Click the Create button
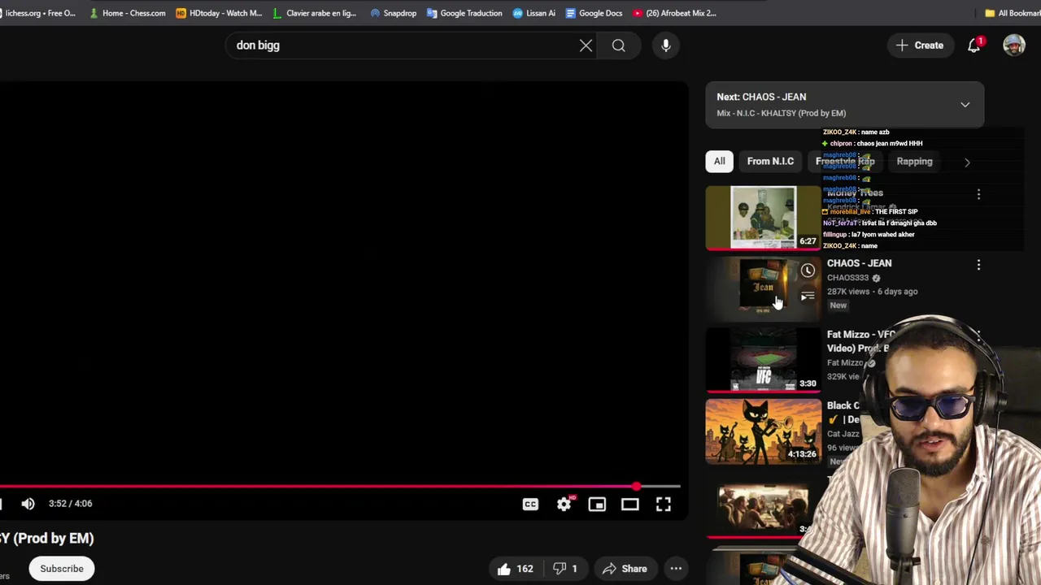This screenshot has width=1041, height=585. coord(920,45)
